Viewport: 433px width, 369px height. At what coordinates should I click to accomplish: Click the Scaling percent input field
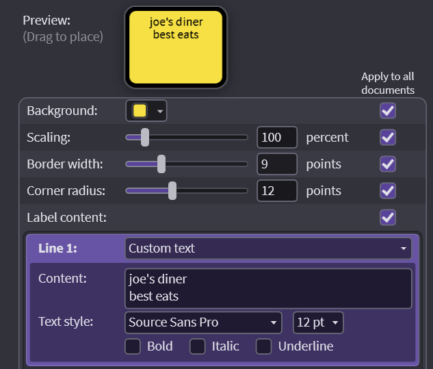[x=277, y=138]
